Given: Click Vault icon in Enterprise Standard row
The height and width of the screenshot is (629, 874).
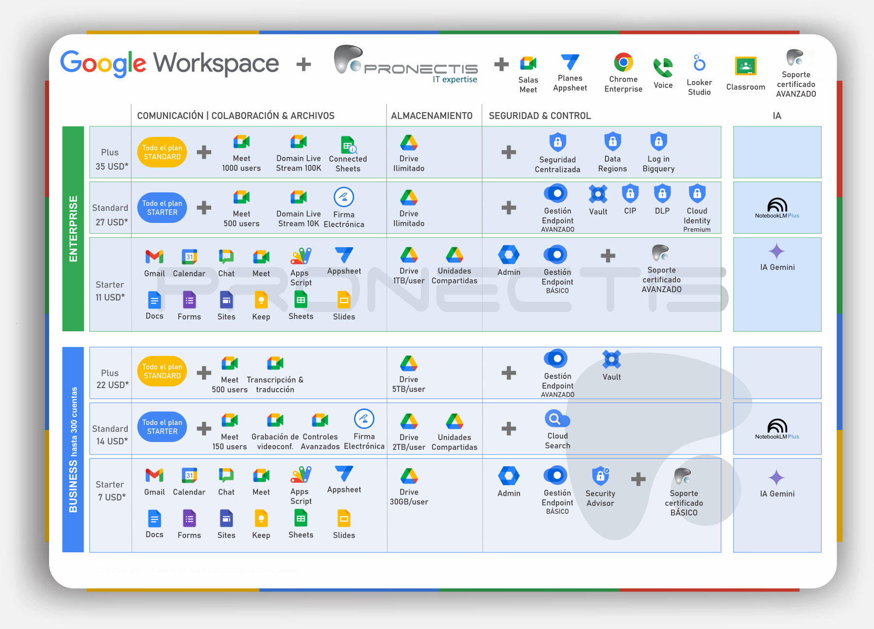Looking at the screenshot, I should tap(598, 194).
